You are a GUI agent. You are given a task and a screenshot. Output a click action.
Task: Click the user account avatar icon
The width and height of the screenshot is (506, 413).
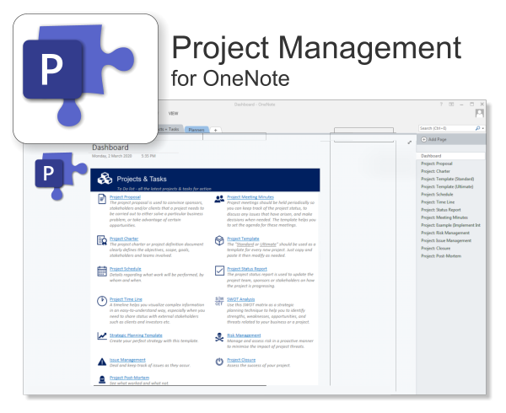480,113
